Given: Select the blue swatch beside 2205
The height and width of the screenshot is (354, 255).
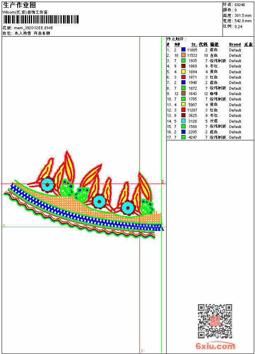Looking at the screenshot, I should 183,132.
